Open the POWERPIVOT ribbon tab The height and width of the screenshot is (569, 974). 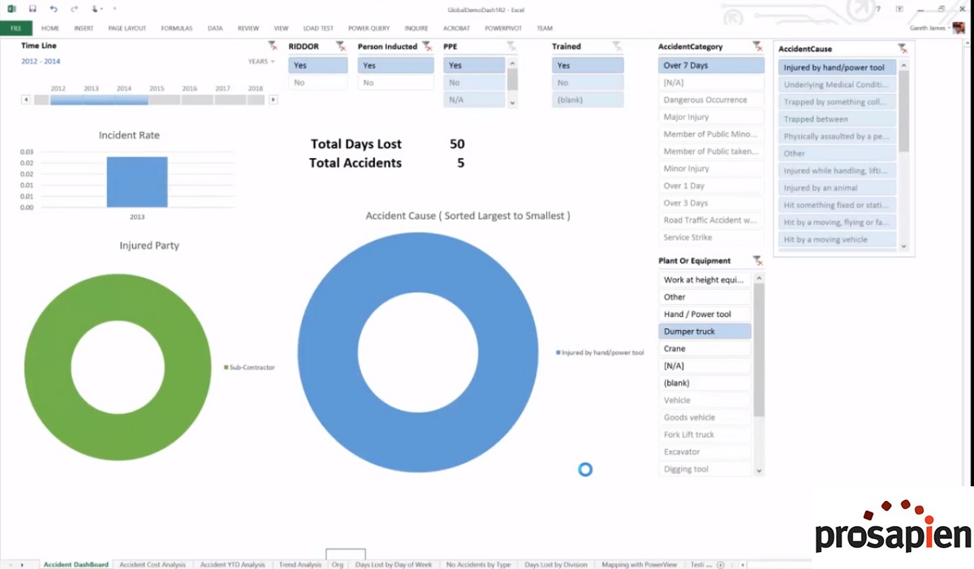tap(502, 28)
